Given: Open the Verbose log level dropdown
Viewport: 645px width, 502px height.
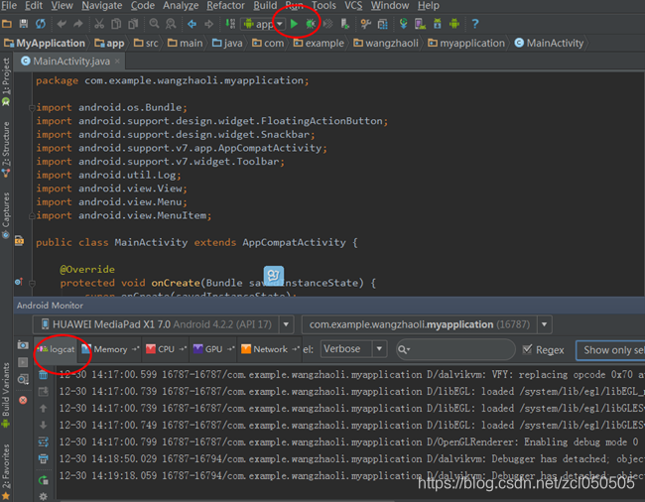Looking at the screenshot, I should (353, 349).
